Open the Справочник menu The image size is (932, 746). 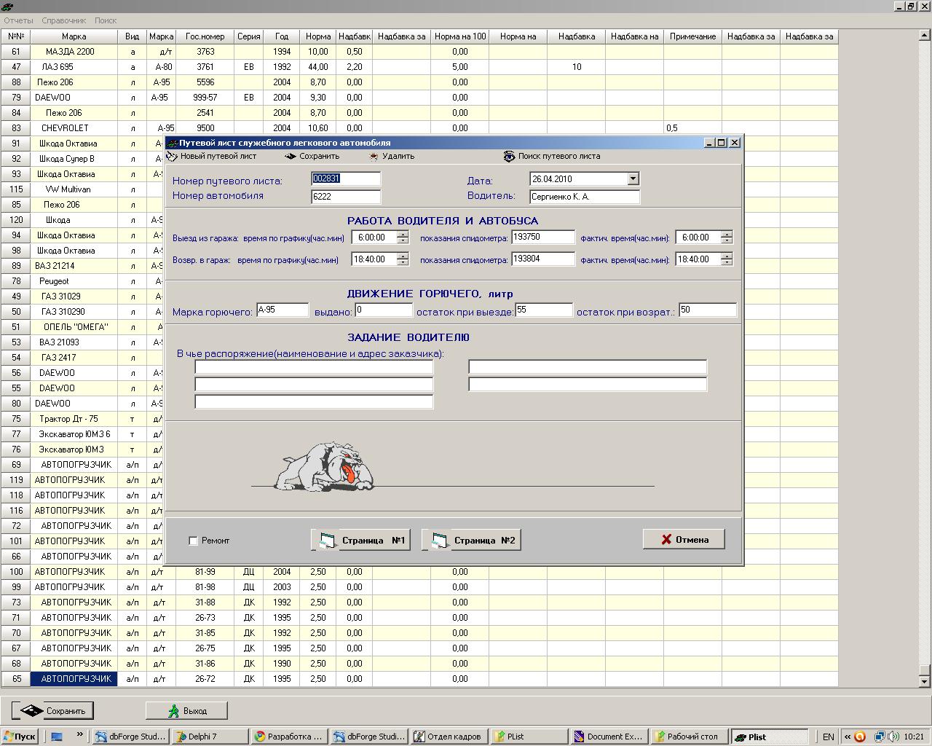click(x=63, y=20)
